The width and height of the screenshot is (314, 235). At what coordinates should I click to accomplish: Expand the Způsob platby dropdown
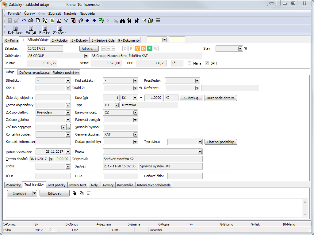tap(68, 112)
